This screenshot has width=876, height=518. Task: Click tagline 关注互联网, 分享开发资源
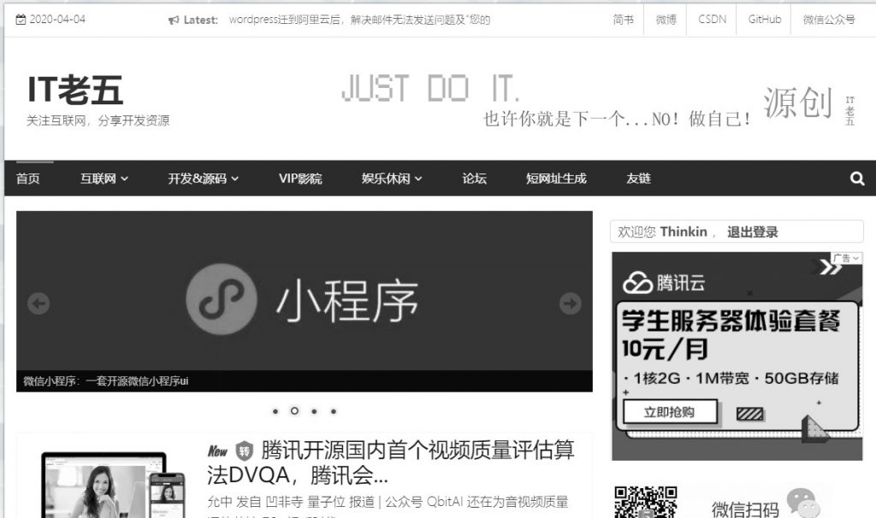click(x=98, y=121)
